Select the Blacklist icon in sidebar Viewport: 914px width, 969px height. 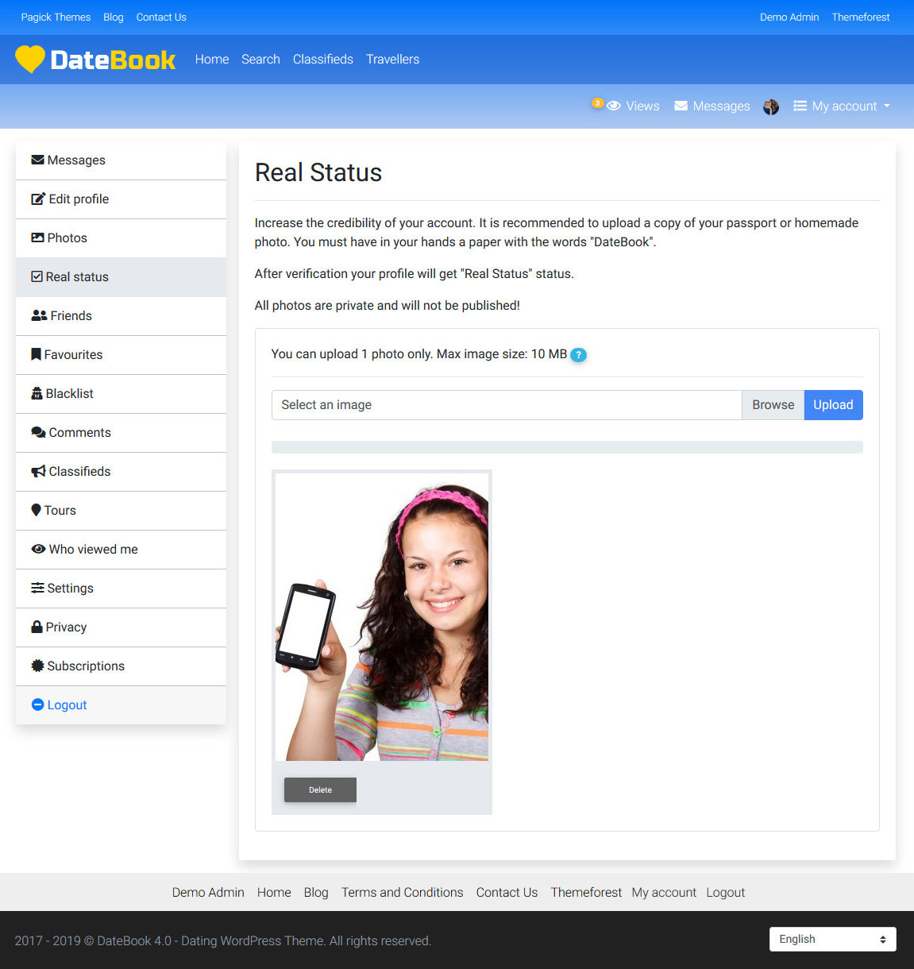coord(37,393)
